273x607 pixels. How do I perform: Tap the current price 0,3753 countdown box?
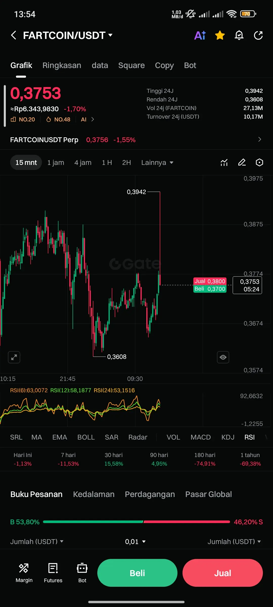pyautogui.click(x=247, y=285)
